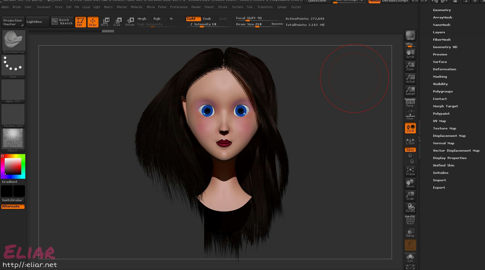Click the Move view icon in right shelf
Viewport: 485px width, 270px height.
tap(410, 183)
